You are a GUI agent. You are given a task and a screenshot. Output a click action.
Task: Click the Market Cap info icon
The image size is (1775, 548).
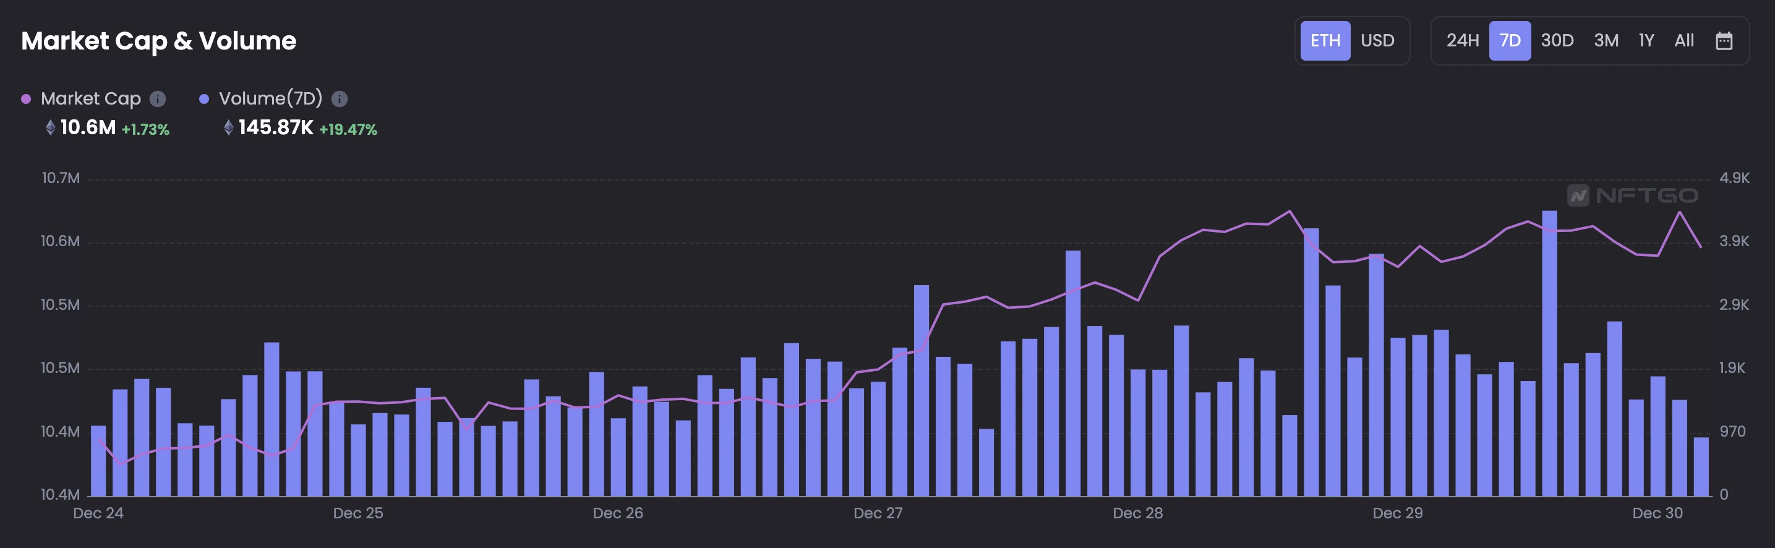point(158,99)
